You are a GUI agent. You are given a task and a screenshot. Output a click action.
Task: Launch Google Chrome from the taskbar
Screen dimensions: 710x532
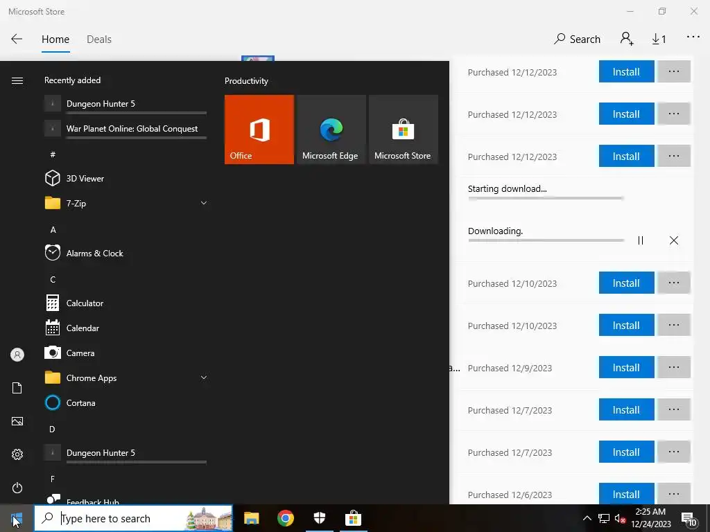(285, 518)
